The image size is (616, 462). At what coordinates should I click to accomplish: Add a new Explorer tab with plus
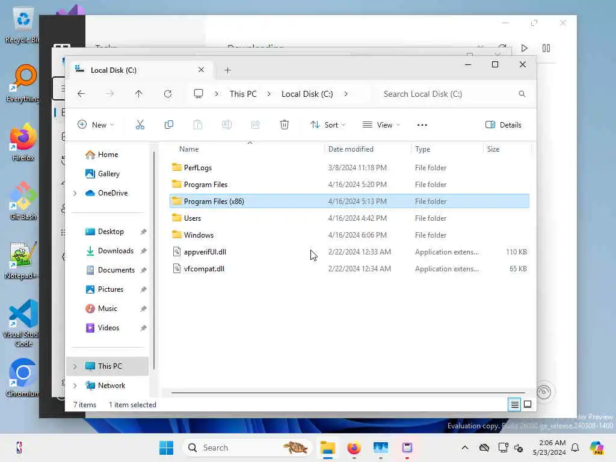tap(227, 70)
